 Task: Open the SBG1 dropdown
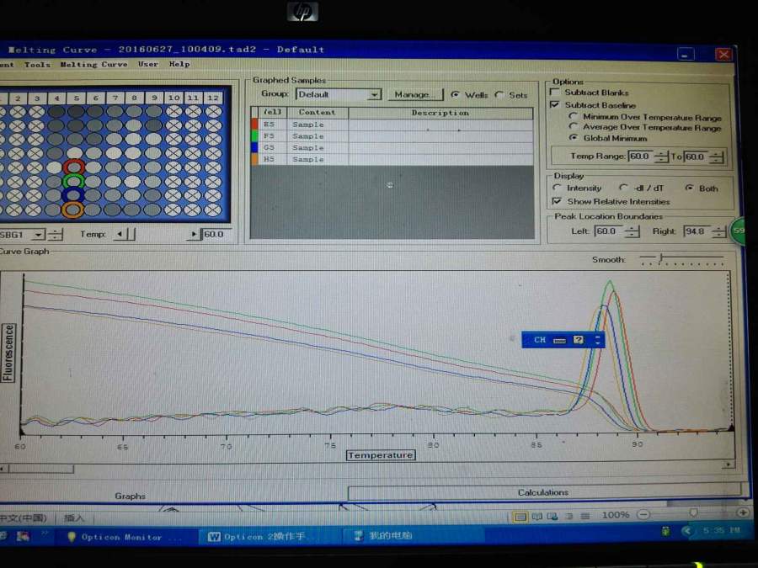click(x=38, y=235)
